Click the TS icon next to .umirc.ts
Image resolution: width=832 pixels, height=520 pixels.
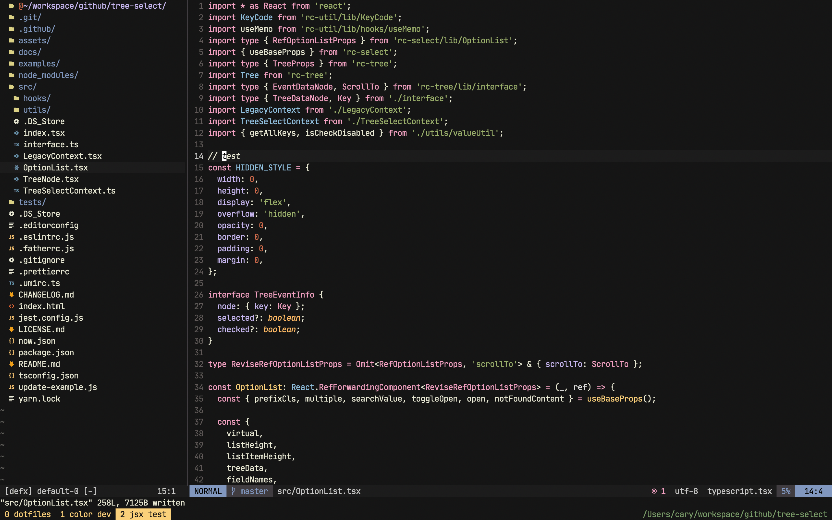click(x=12, y=283)
